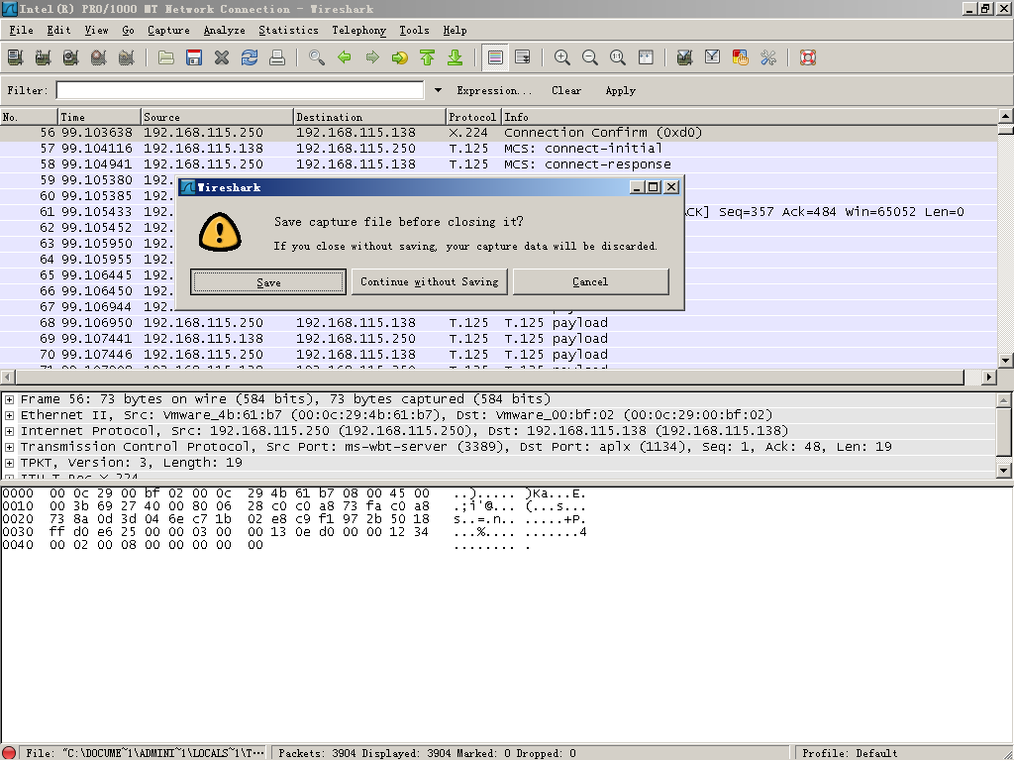Expand the Ethernet II tree item
The image size is (1014, 761).
click(x=9, y=415)
